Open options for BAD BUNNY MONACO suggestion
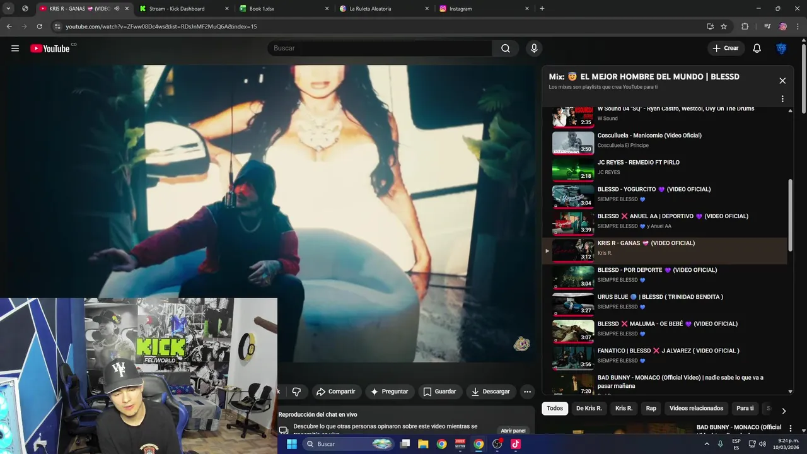 (x=790, y=429)
